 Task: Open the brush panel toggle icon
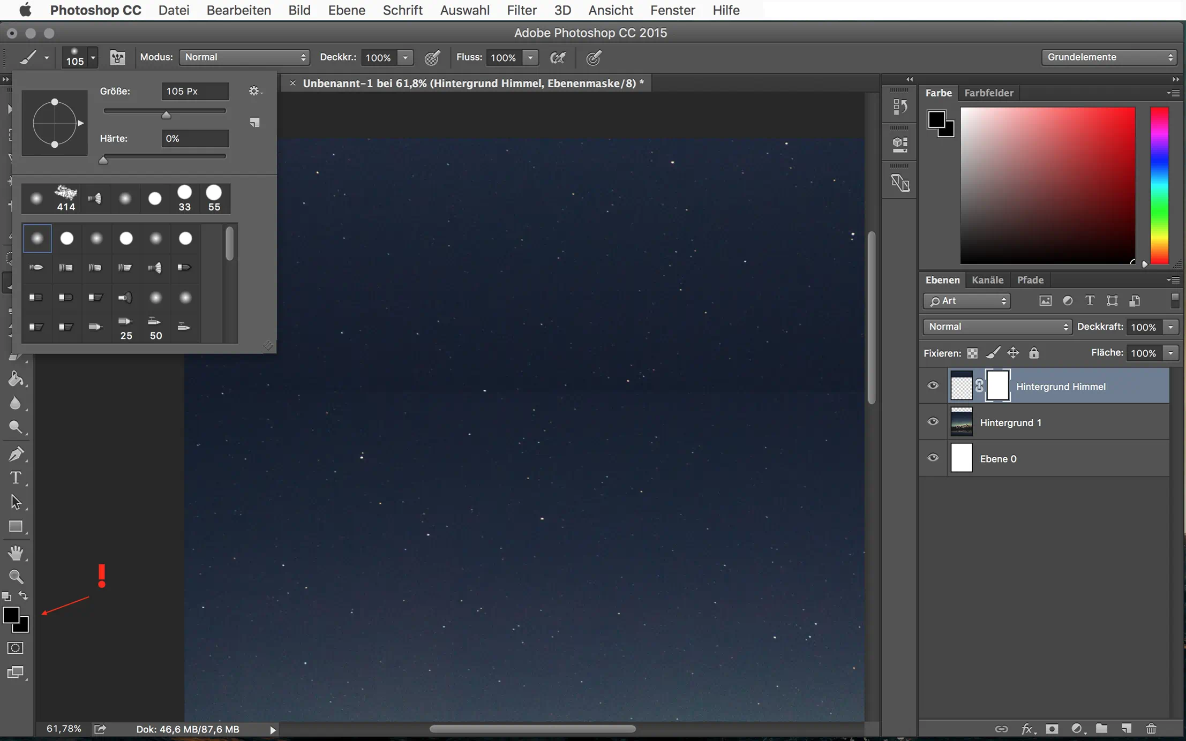point(117,57)
